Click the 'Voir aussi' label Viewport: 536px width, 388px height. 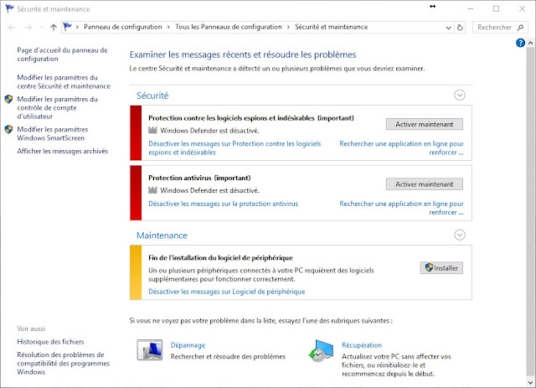coord(31,329)
